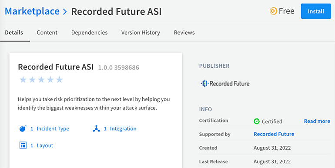335x168 pixels.
Task: Click the Certification row label
Action: [214, 120]
